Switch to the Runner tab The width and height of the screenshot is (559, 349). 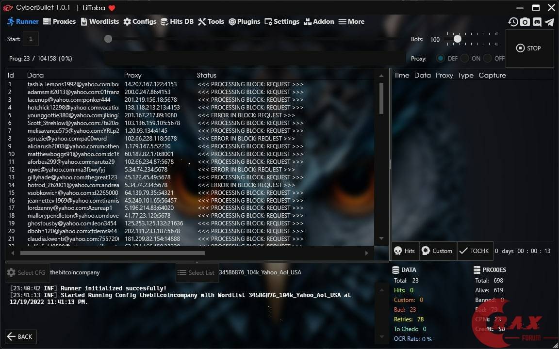[x=23, y=22]
